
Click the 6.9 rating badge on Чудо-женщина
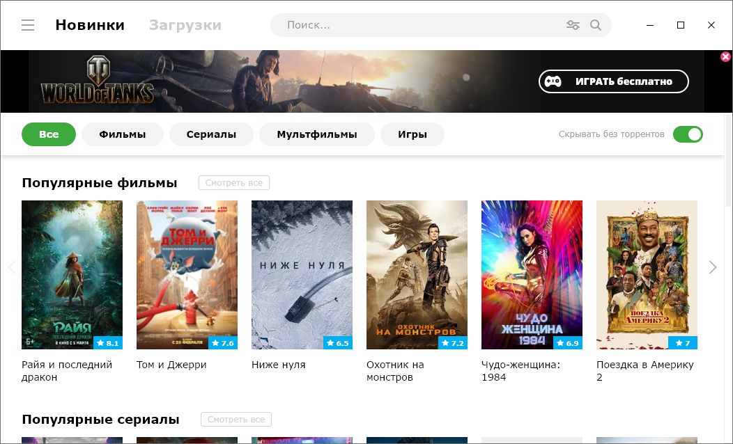pyautogui.click(x=568, y=342)
